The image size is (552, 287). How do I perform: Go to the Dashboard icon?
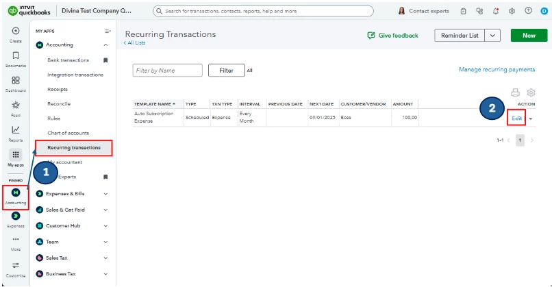(16, 80)
